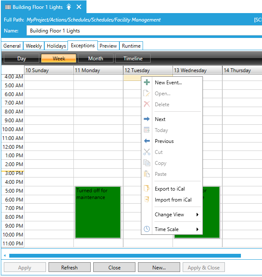Click the pin icon on the document tab
This screenshot has width=262, height=277.
pyautogui.click(x=69, y=7)
